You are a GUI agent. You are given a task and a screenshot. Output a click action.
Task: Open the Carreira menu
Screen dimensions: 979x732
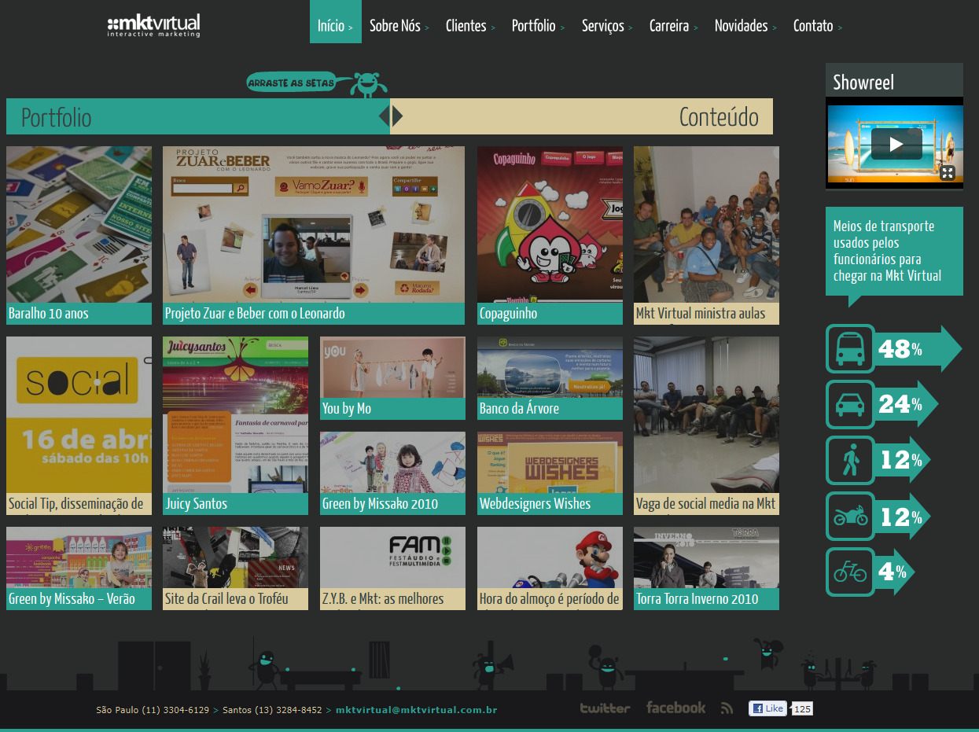[673, 26]
